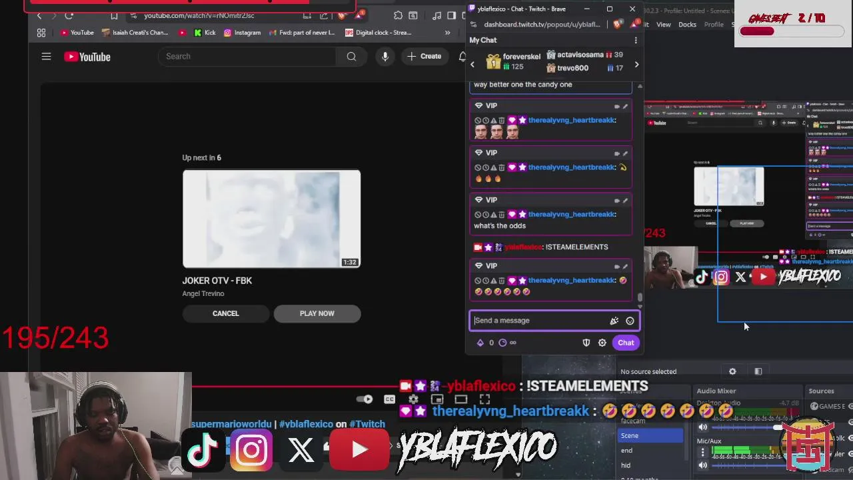Open Mic/Aux three-dot options menu
The height and width of the screenshot is (480, 853).
[702, 452]
